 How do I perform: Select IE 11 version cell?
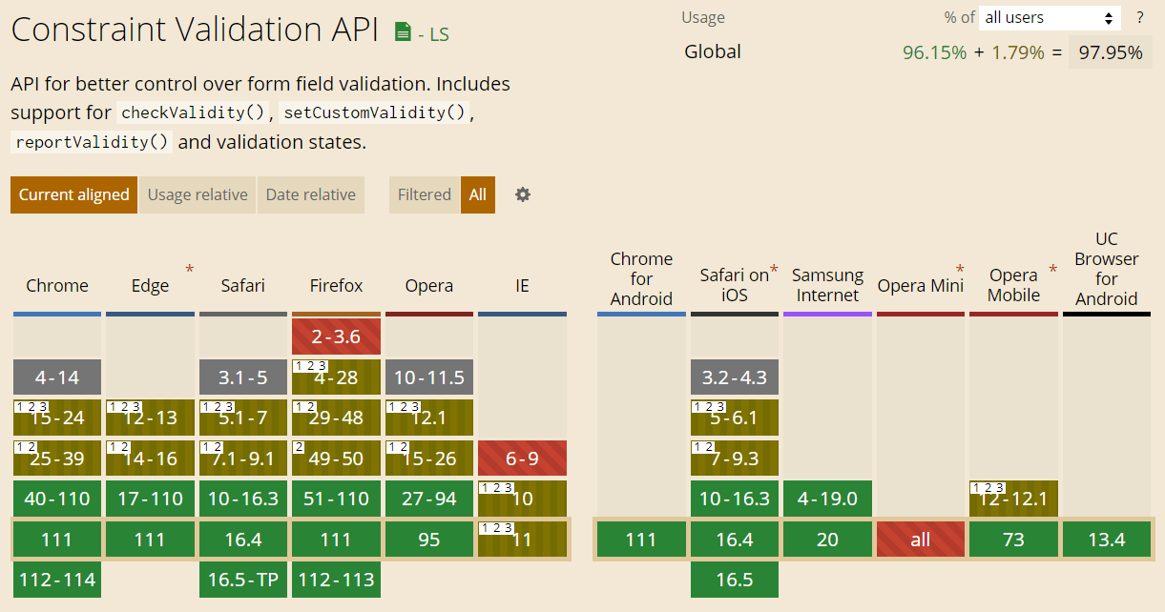click(x=522, y=540)
